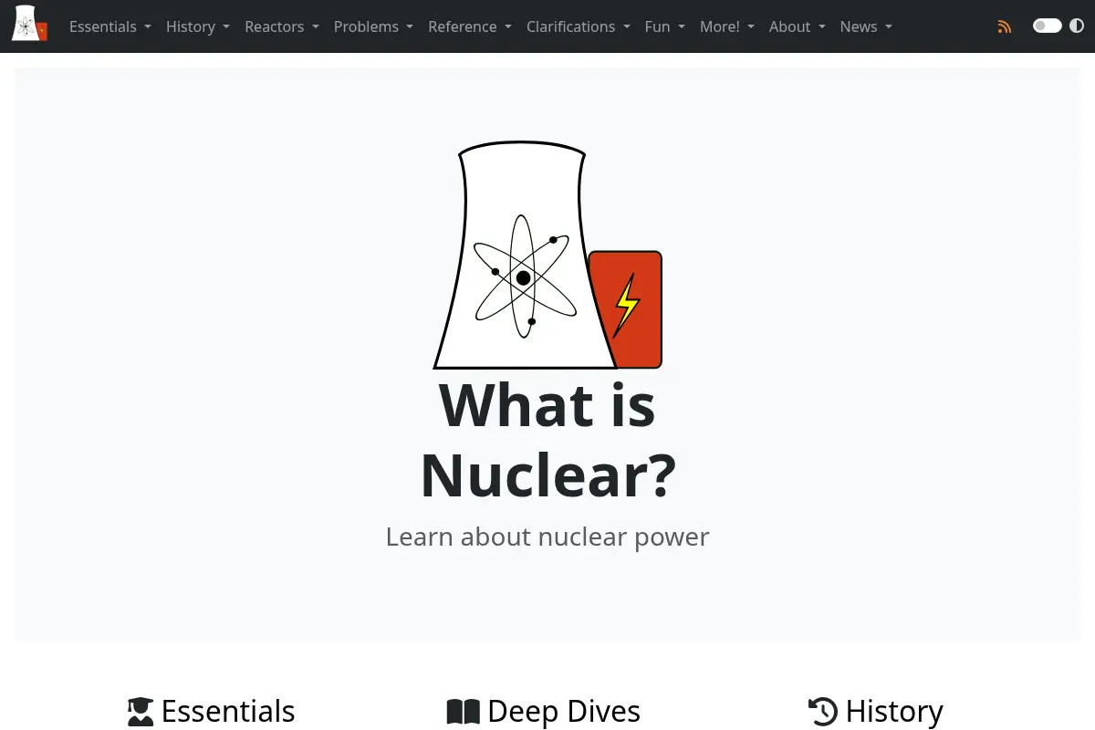Open the Deep Dives section heading
The height and width of the screenshot is (730, 1095).
564,712
